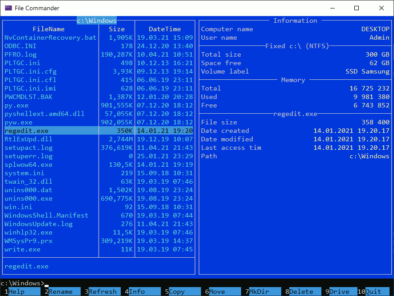Screen dimensions: 394x296
Task: Select the unins000.exe file
Action: click(29, 198)
